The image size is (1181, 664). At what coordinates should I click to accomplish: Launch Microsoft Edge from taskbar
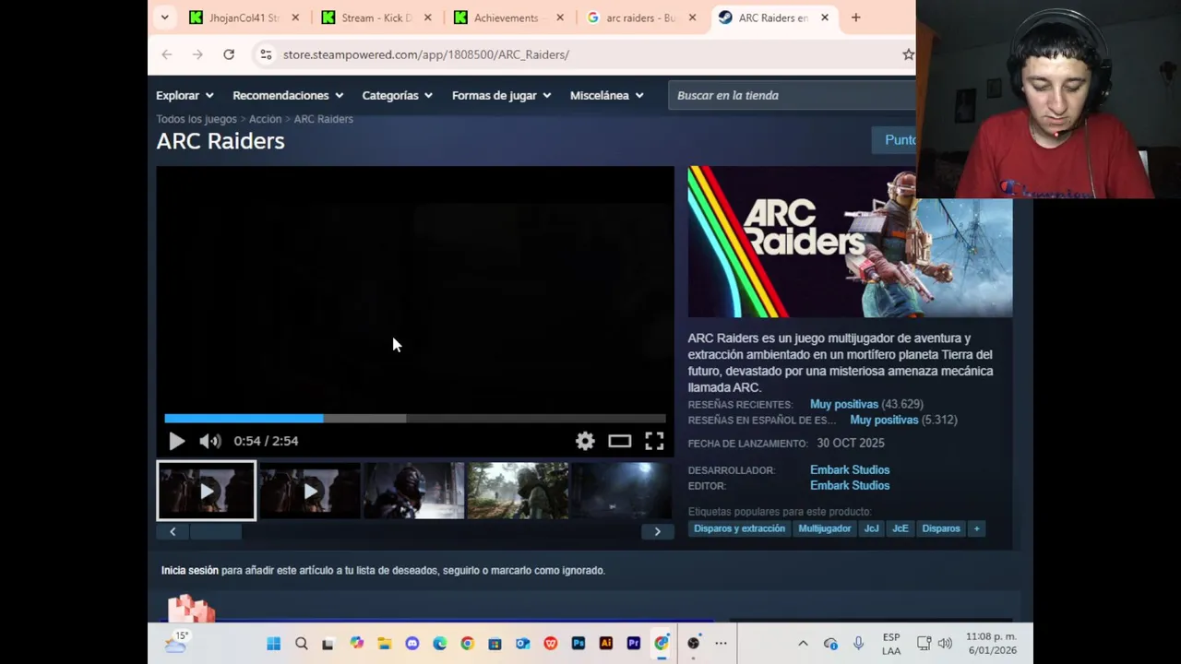(440, 644)
